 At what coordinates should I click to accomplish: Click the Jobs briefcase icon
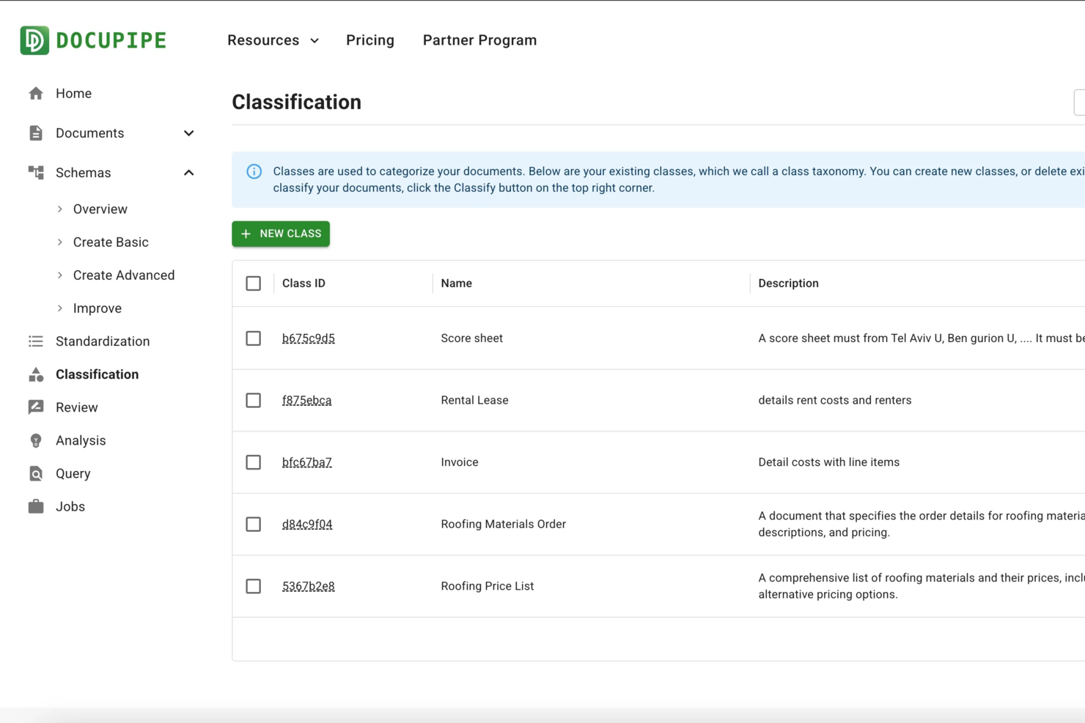pyautogui.click(x=35, y=506)
